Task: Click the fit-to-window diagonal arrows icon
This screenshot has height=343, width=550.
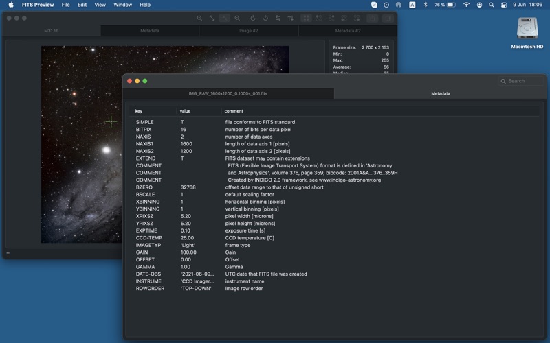Action: (x=212, y=19)
